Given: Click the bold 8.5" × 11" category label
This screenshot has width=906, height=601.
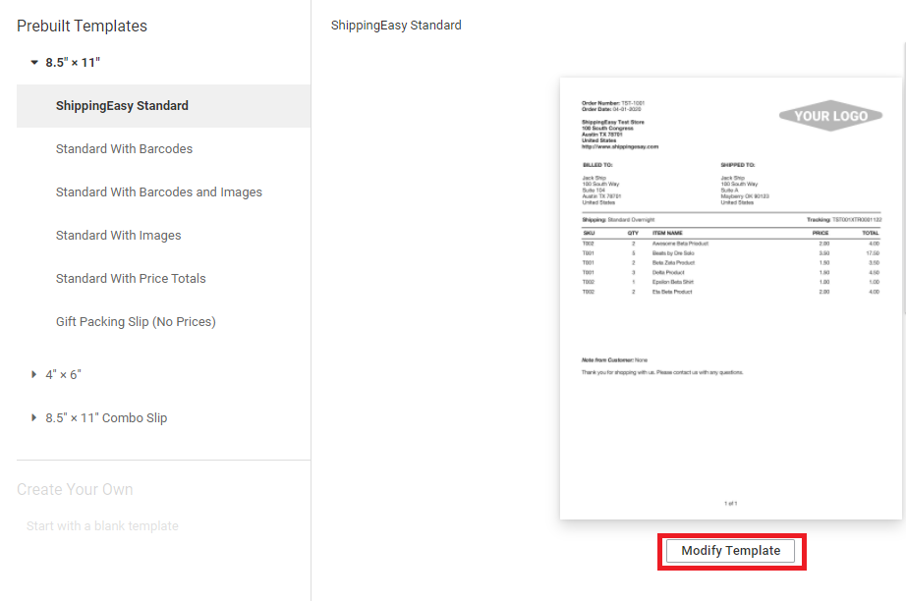Looking at the screenshot, I should tap(73, 63).
